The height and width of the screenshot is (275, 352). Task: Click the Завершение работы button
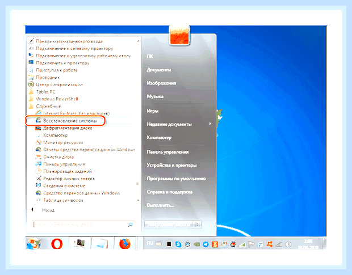click(x=169, y=225)
